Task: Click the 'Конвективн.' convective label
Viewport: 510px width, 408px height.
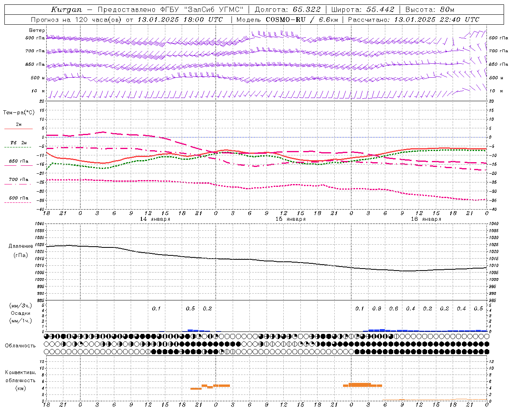Action: click(x=20, y=373)
